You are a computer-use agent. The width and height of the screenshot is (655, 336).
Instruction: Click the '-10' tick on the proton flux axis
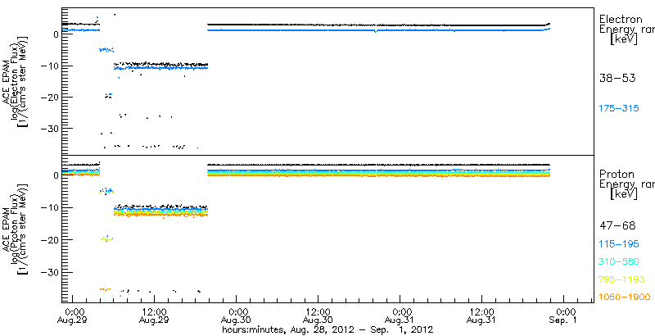click(48, 207)
